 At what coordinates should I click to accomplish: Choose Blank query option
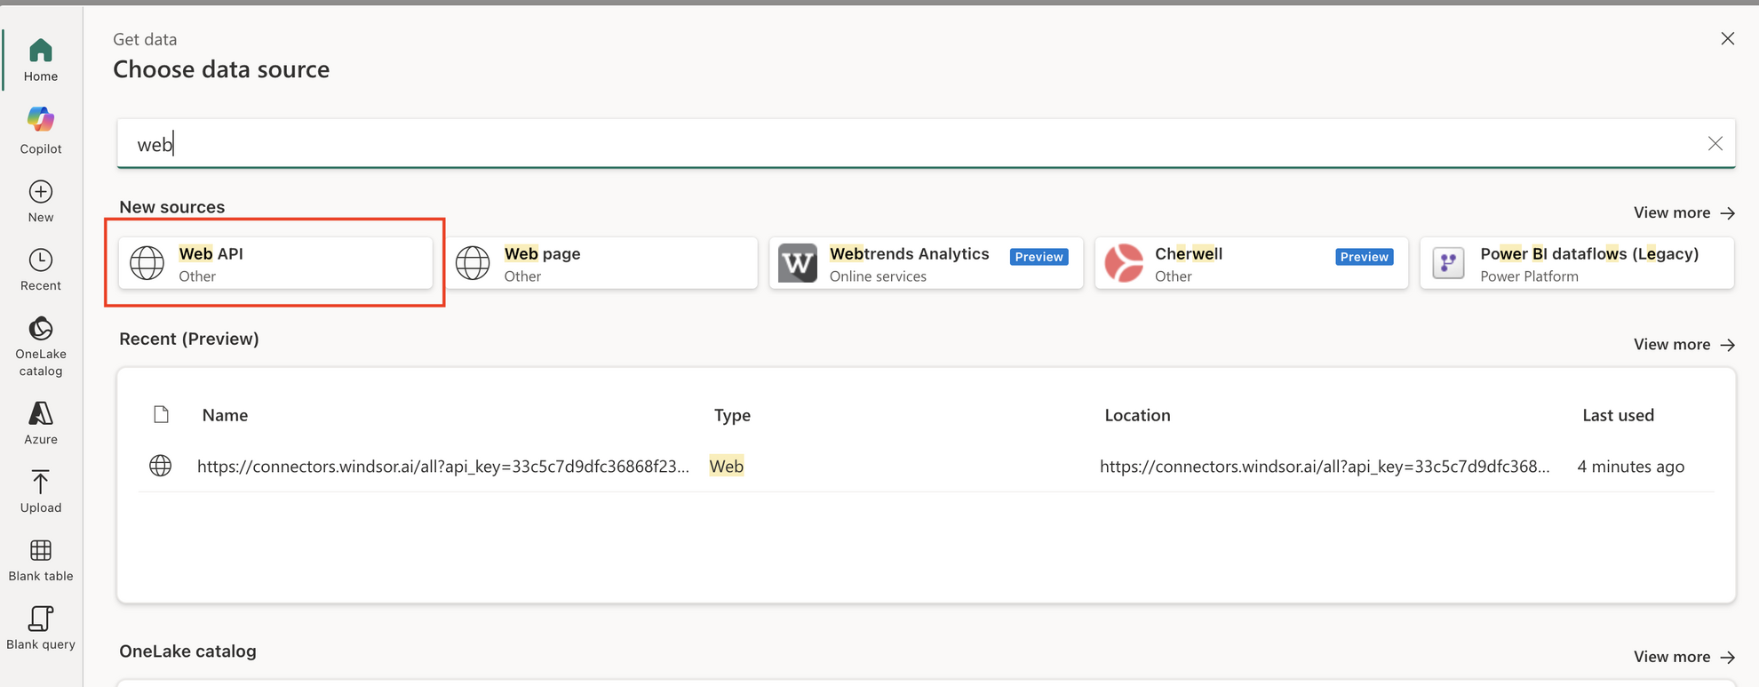coord(41,628)
